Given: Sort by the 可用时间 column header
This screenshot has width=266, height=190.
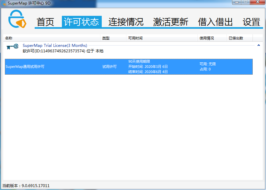Looking at the screenshot, I should click(162, 38).
